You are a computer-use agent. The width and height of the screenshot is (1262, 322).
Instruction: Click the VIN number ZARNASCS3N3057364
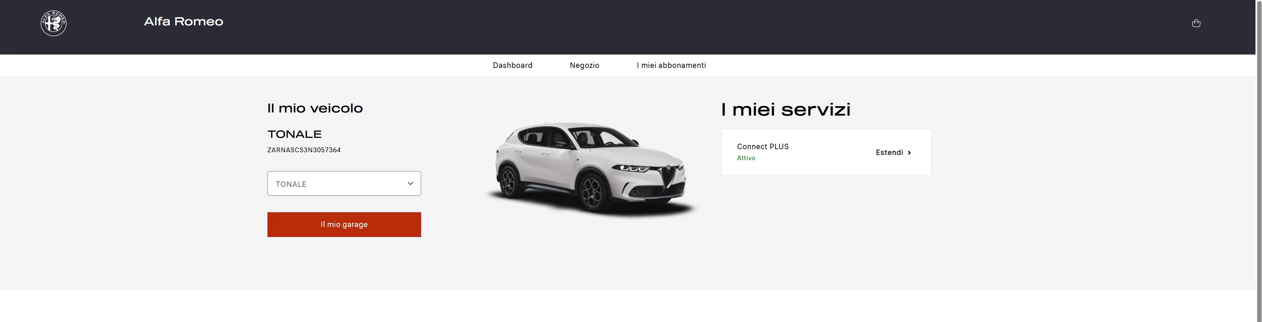pyautogui.click(x=304, y=150)
